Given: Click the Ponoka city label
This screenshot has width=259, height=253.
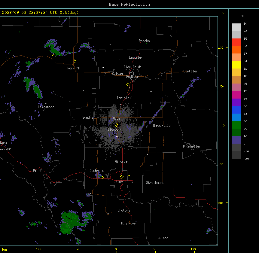Looking at the screenshot, I should (x=144, y=41).
